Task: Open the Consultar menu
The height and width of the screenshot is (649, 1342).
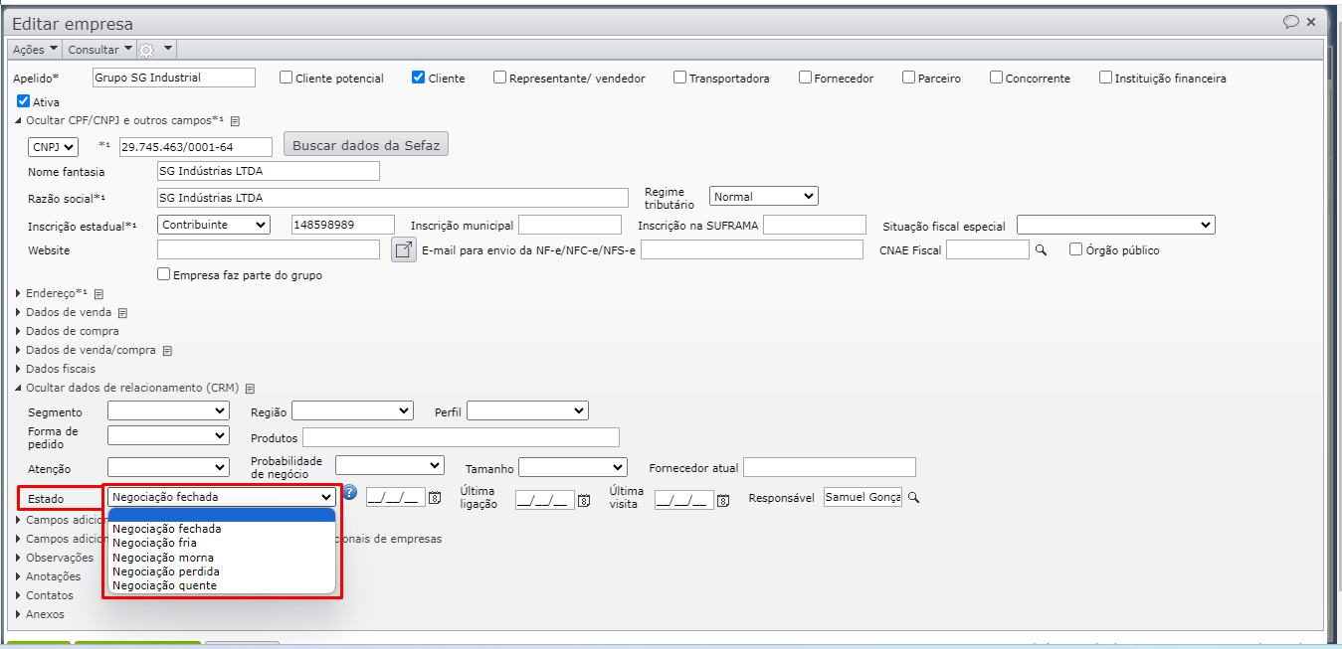Action: coord(99,50)
